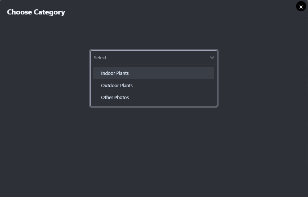Set category to Outdoor Plants

(x=117, y=86)
